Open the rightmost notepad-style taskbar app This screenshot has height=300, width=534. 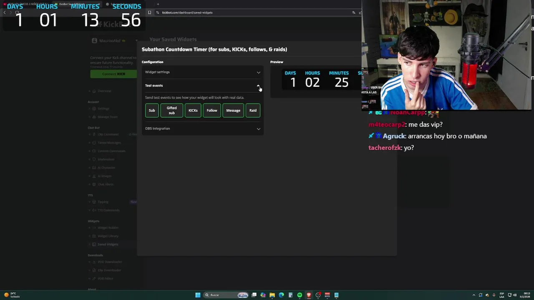coord(336,295)
